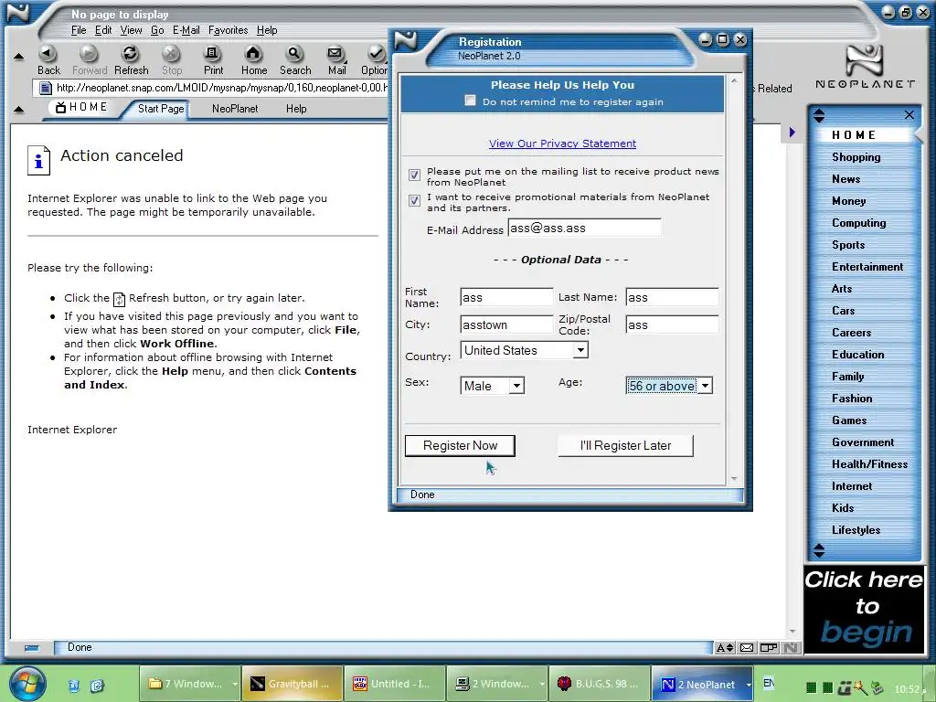Viewport: 936px width, 702px height.
Task: Open the Untitled taskbar button
Action: tap(395, 684)
